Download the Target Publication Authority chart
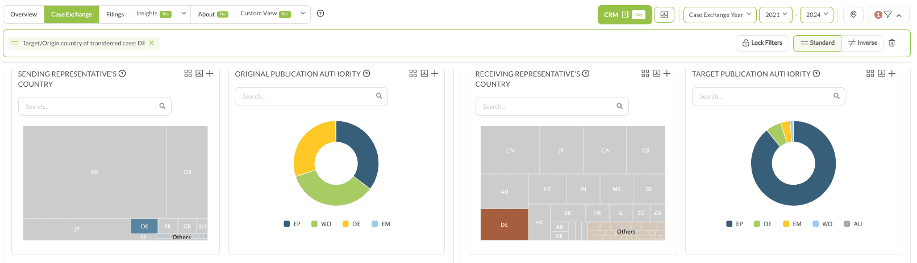The image size is (917, 263). click(881, 74)
